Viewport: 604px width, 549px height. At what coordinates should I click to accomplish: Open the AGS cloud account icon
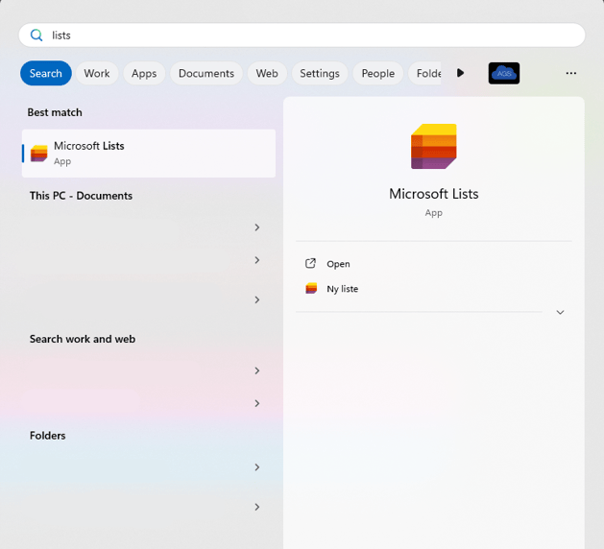pos(504,73)
